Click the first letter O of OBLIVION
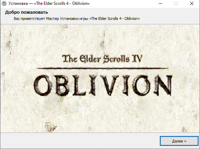The width and height of the screenshot is (200, 149). 43,85
